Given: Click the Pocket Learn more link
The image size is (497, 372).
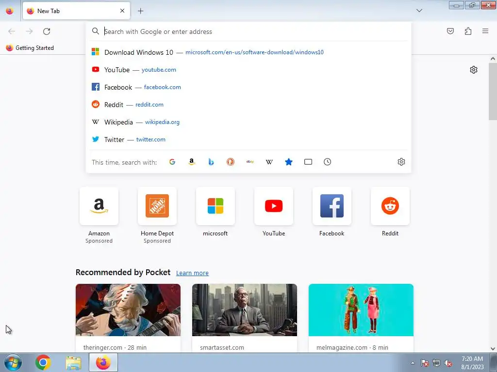Looking at the screenshot, I should click(192, 273).
